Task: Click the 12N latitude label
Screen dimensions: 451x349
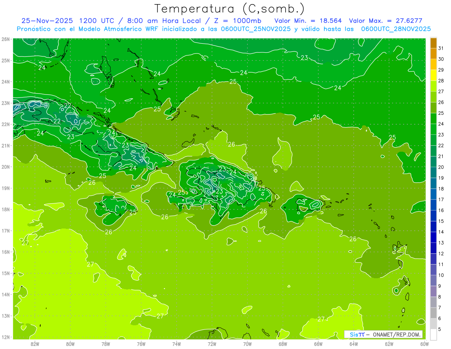Action: 6,337
